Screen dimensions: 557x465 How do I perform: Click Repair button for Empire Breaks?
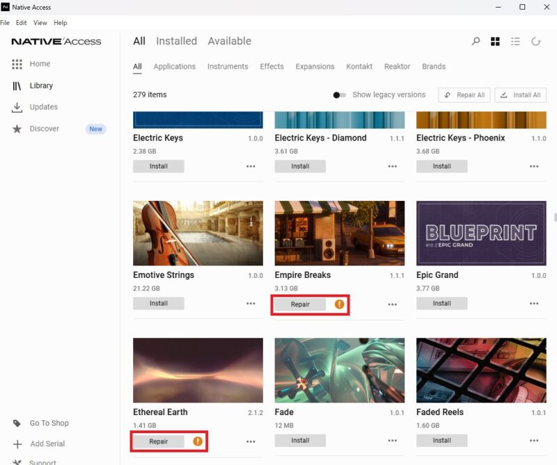coord(300,304)
